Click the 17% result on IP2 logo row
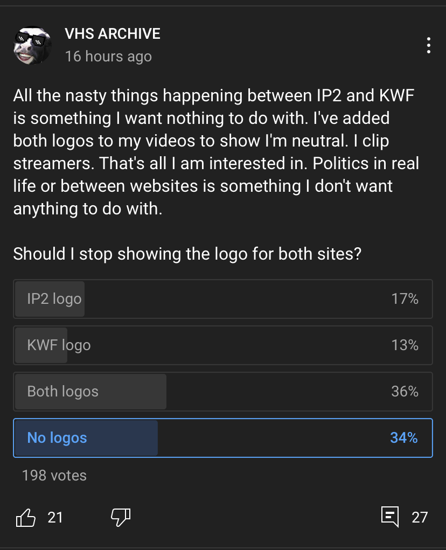Screen dimensions: 446x550 (405, 299)
